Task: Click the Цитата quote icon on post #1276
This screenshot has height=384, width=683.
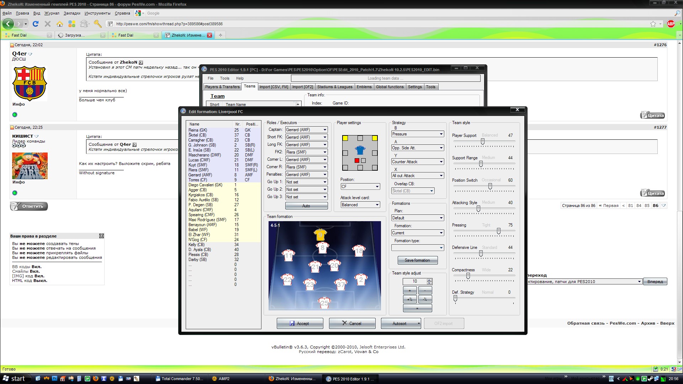Action: [x=652, y=115]
